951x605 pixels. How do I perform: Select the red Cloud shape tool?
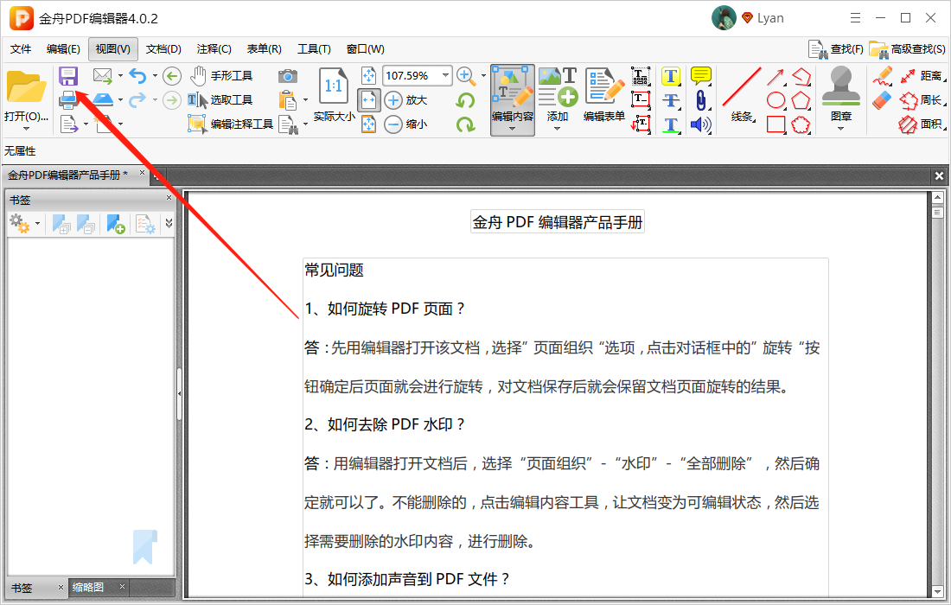coord(801,124)
